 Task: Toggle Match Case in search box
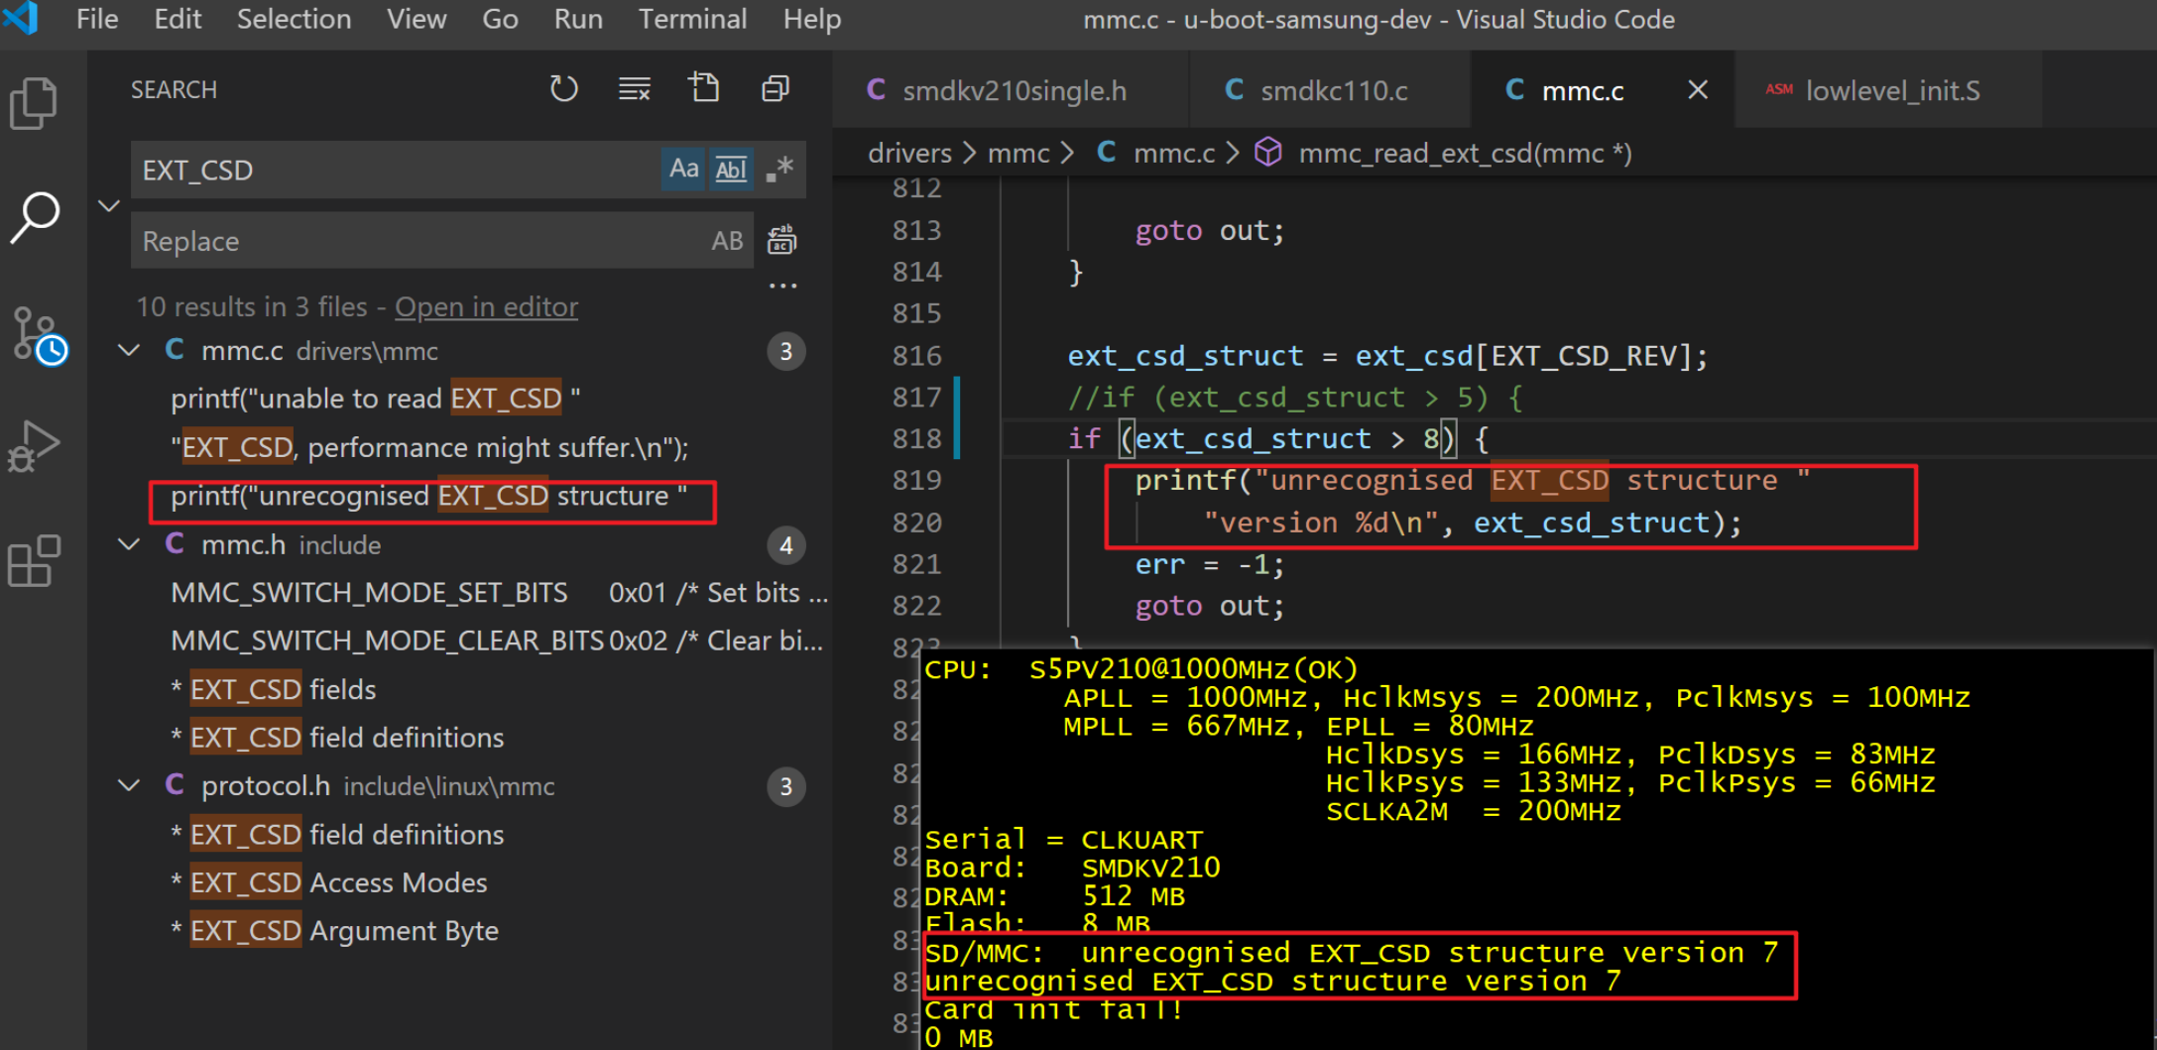pos(683,170)
